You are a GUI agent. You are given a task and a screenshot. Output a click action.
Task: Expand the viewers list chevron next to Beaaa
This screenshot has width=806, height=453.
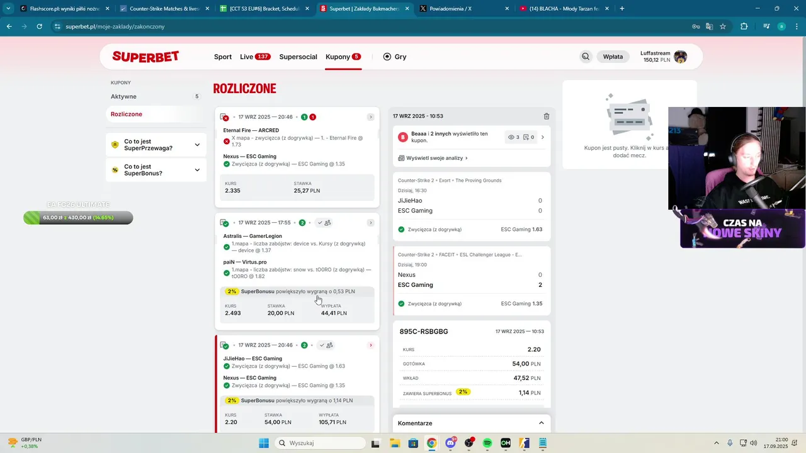pyautogui.click(x=543, y=137)
